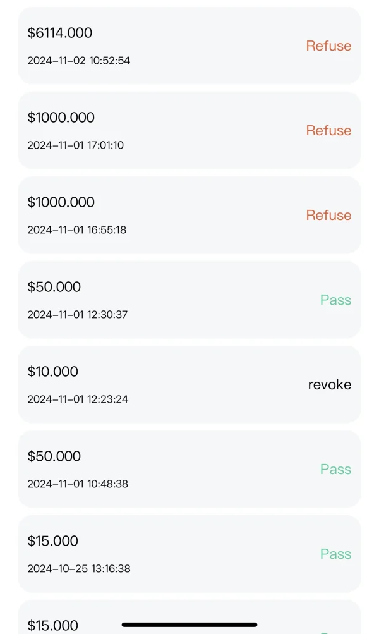Click Pass status on the 10:48:38 entry

pyautogui.click(x=335, y=469)
